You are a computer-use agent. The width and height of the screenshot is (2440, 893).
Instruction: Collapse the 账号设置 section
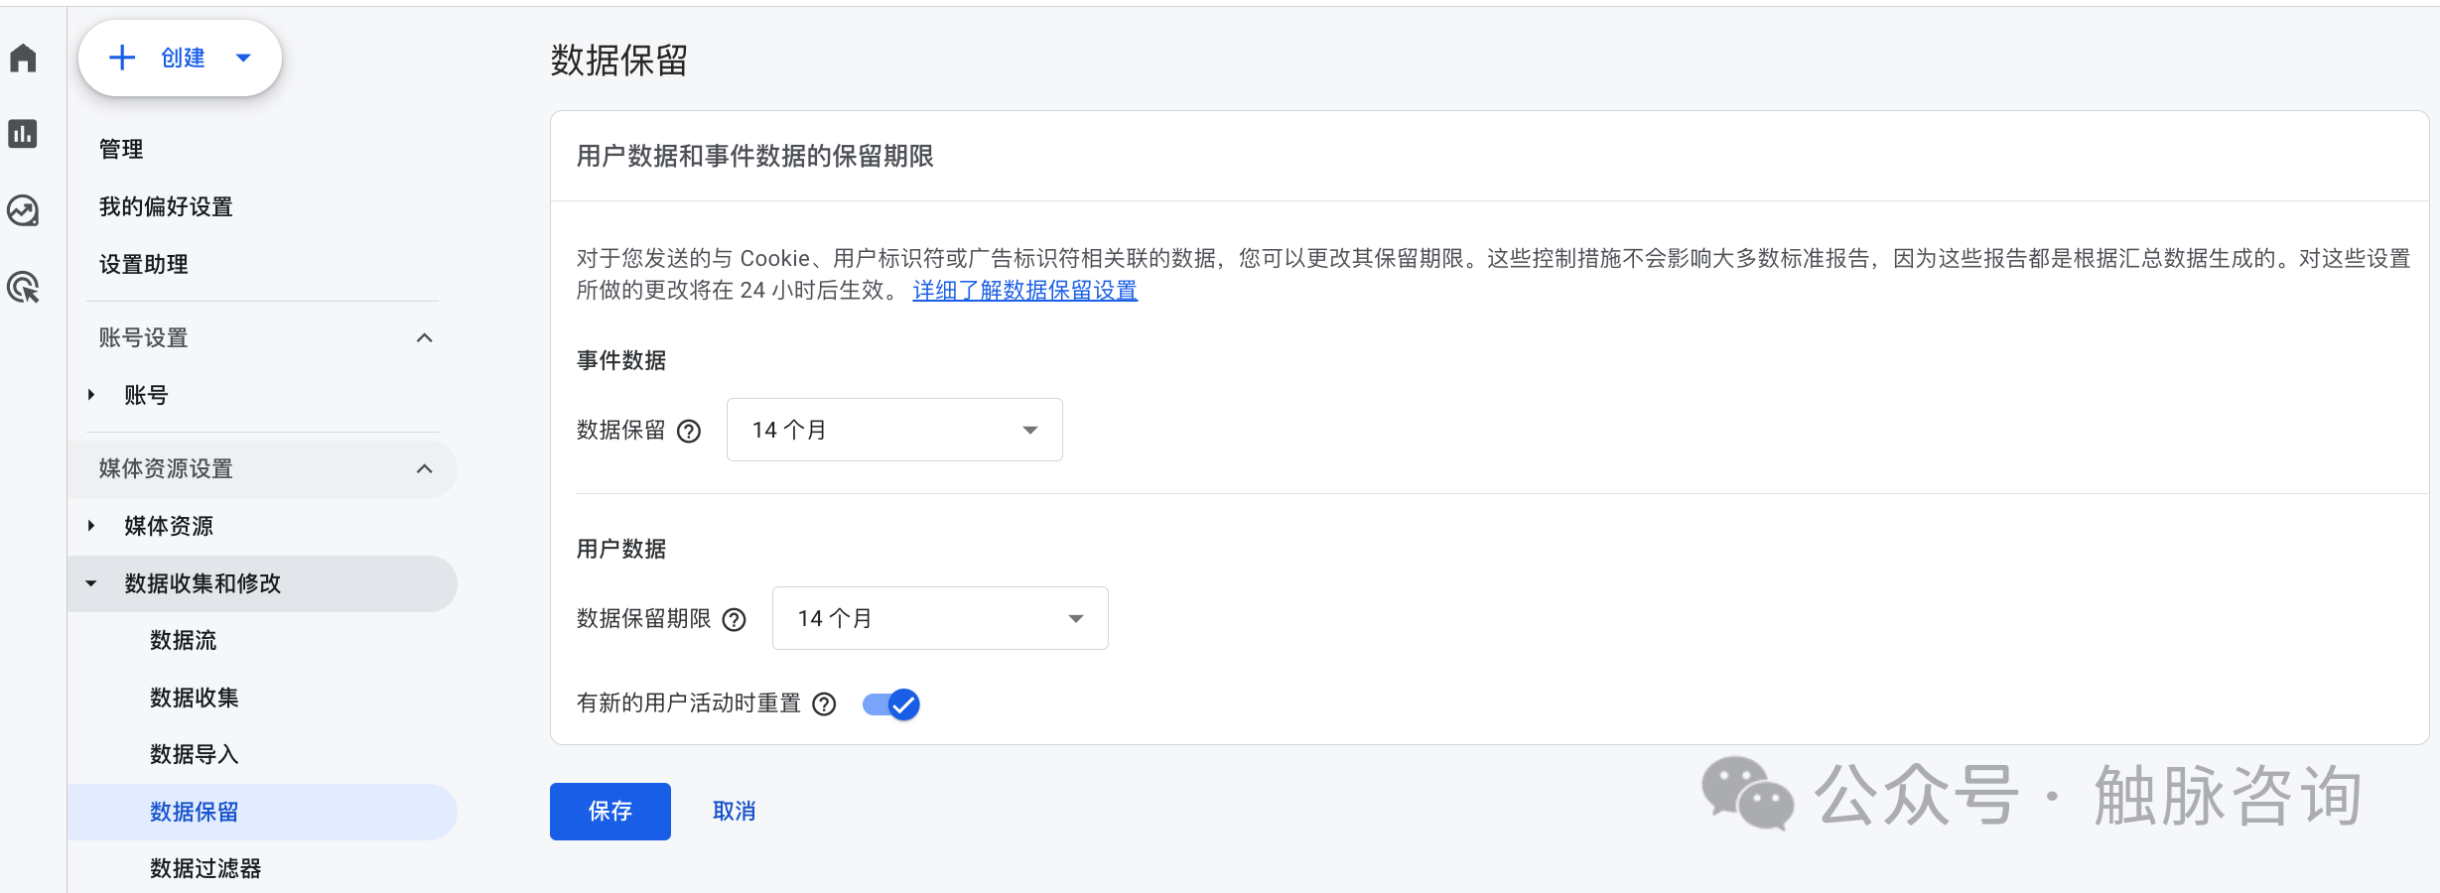click(424, 338)
